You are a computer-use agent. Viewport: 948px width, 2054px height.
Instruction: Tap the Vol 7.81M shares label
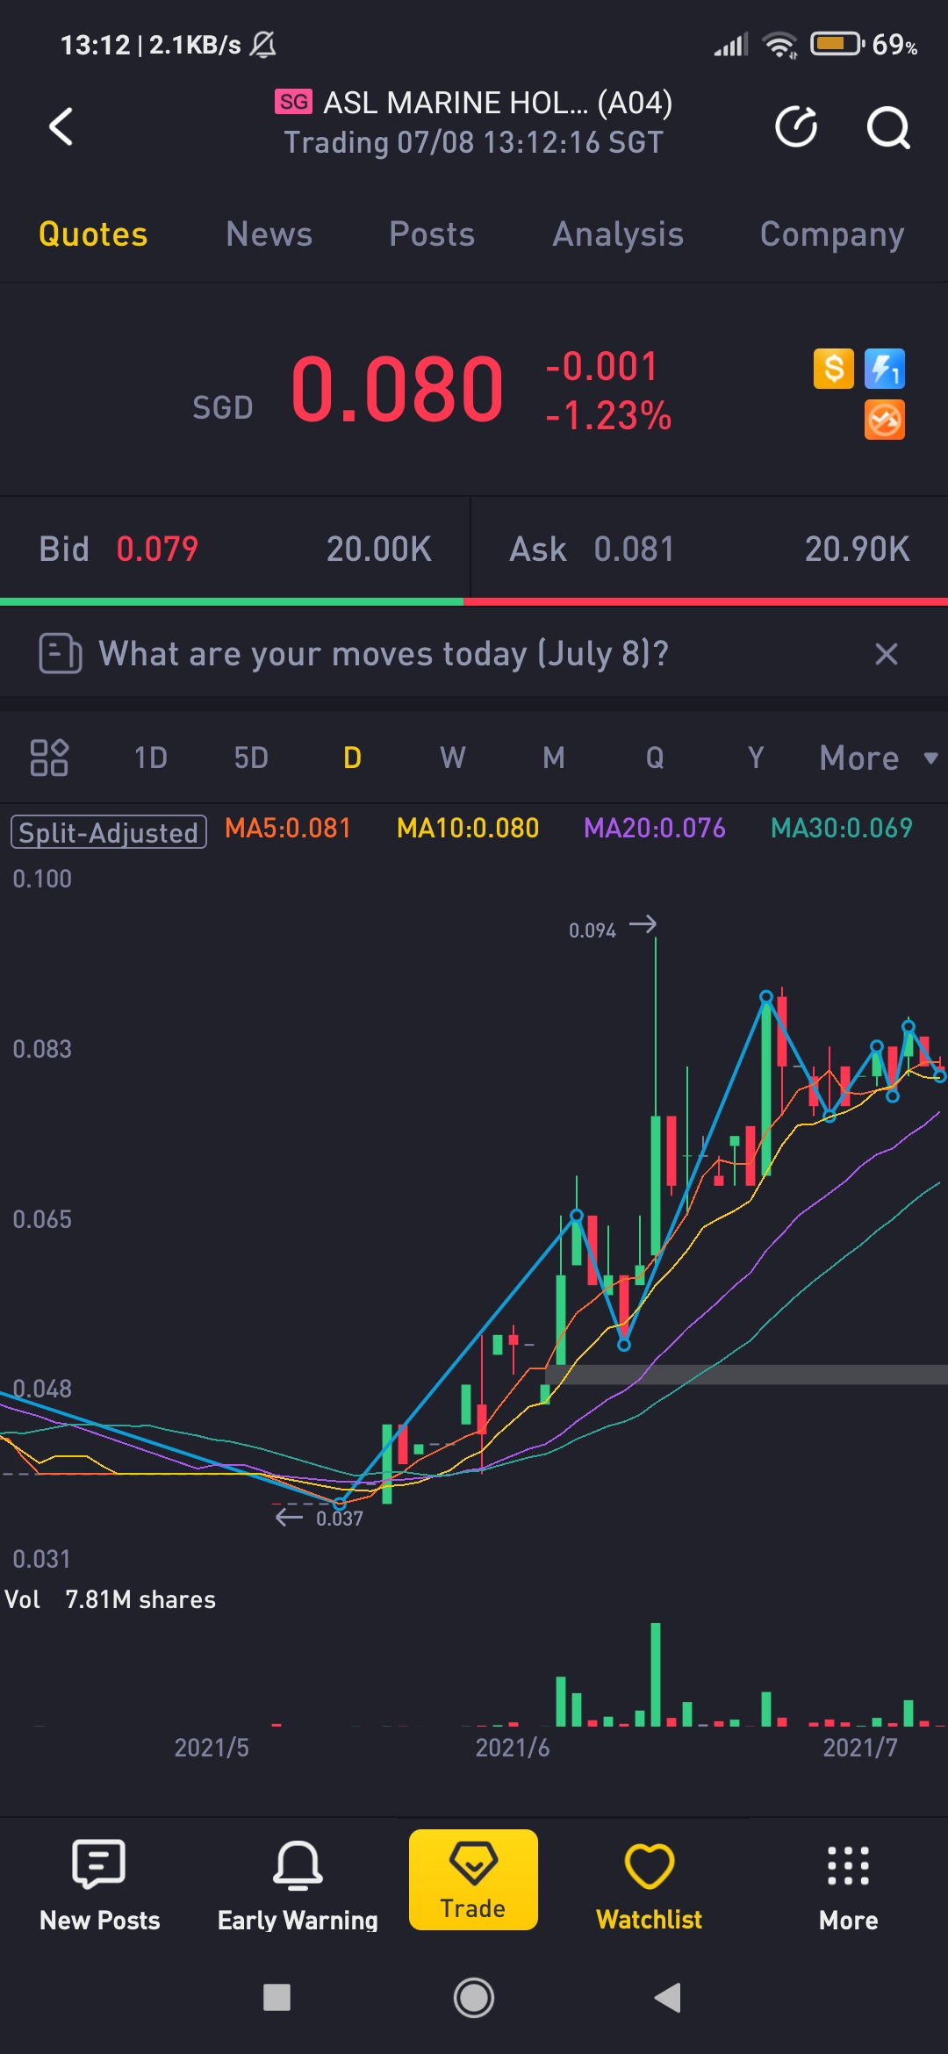(x=110, y=1599)
